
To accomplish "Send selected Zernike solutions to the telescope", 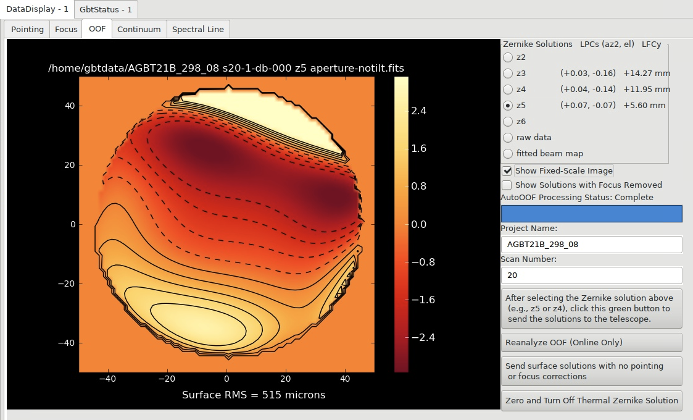I will coord(591,308).
